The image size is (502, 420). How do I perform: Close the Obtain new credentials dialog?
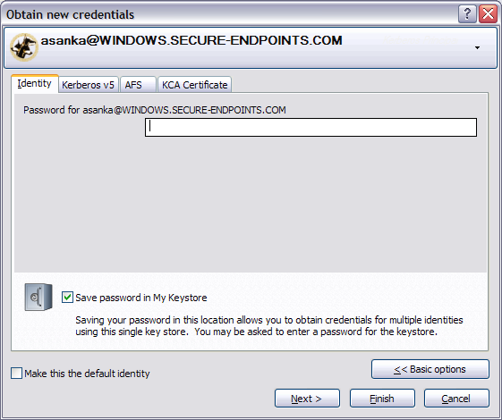488,14
